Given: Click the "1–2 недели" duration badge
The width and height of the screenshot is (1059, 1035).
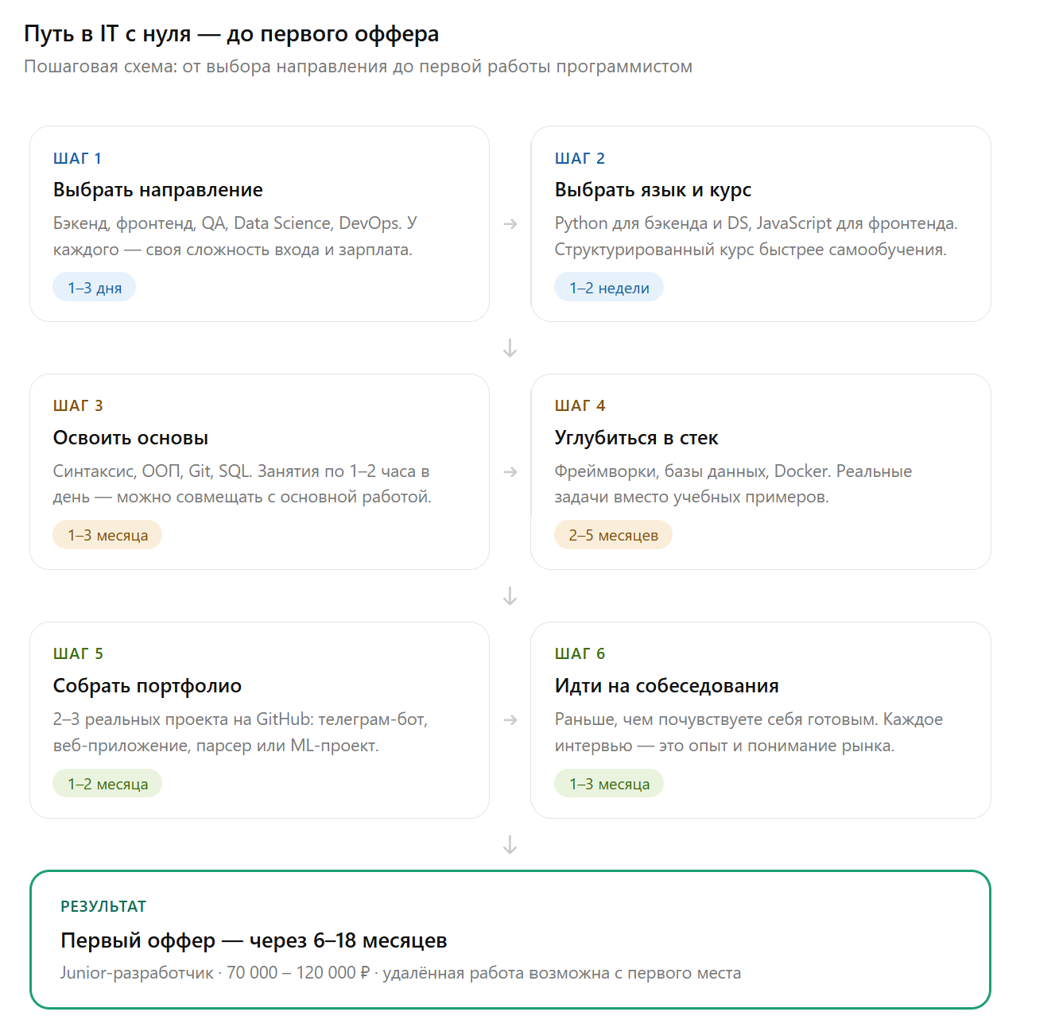Looking at the screenshot, I should point(609,288).
